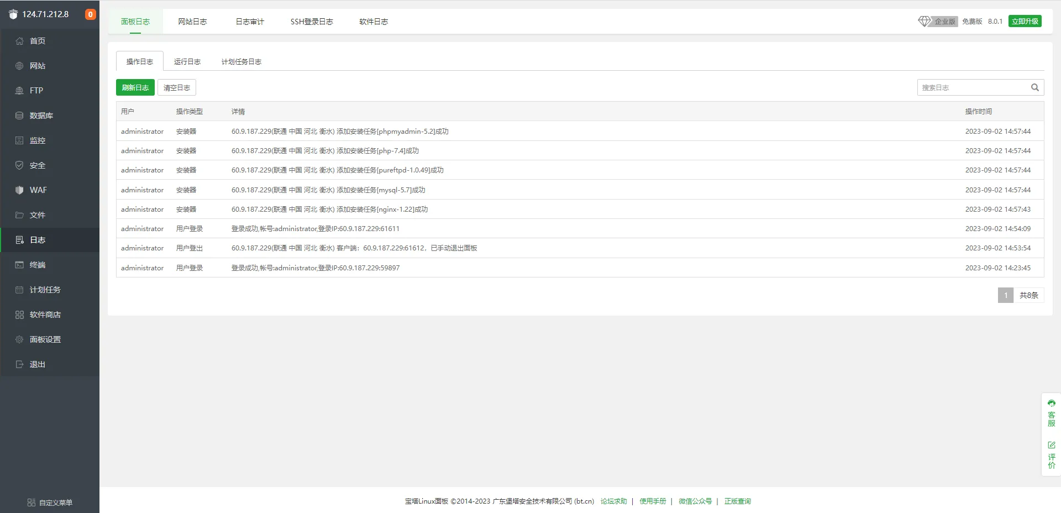Click the 操作时间 column header

979,112
